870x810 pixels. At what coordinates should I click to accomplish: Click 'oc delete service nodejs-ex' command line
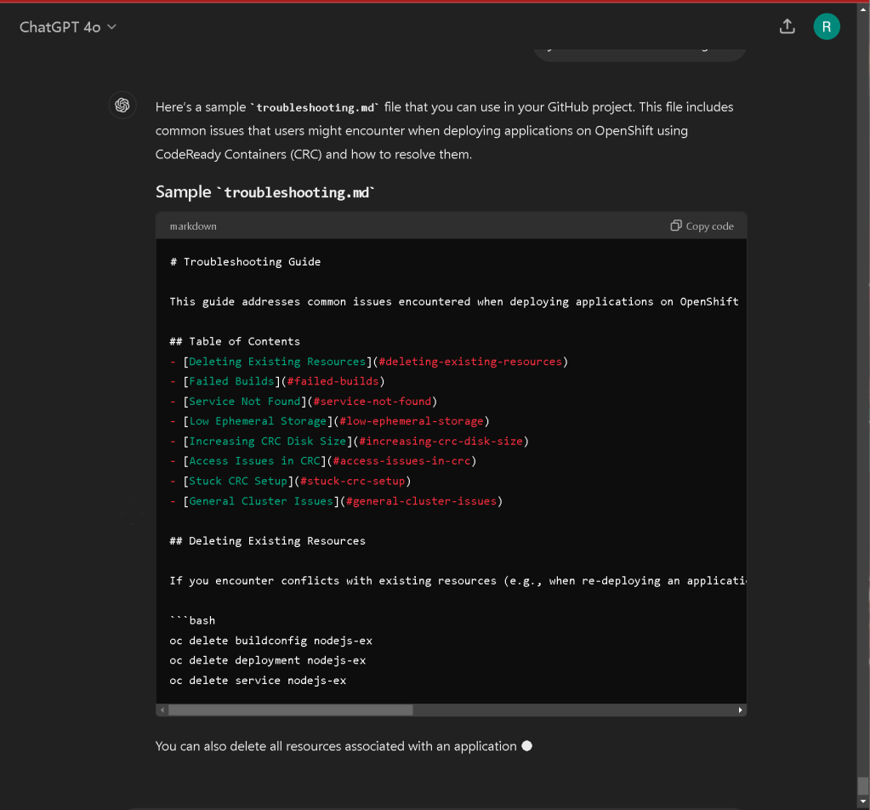pos(258,681)
